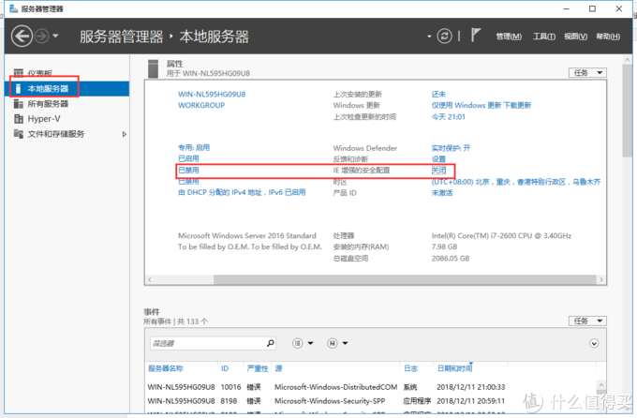Select 仪表板 in the sidebar
This screenshot has height=418, width=637.
(x=67, y=73)
